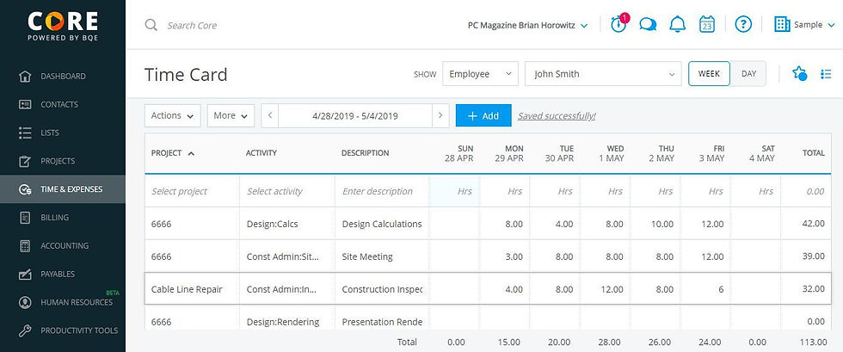
Task: Click the blue Add button
Action: [483, 115]
